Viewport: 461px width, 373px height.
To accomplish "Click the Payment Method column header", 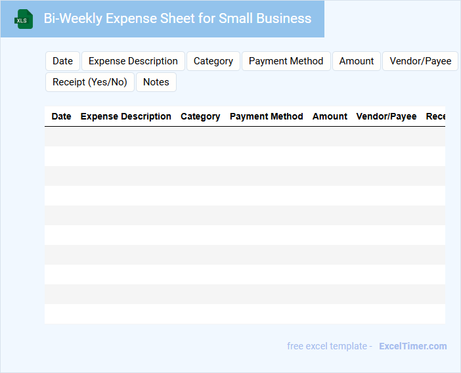I will [266, 116].
